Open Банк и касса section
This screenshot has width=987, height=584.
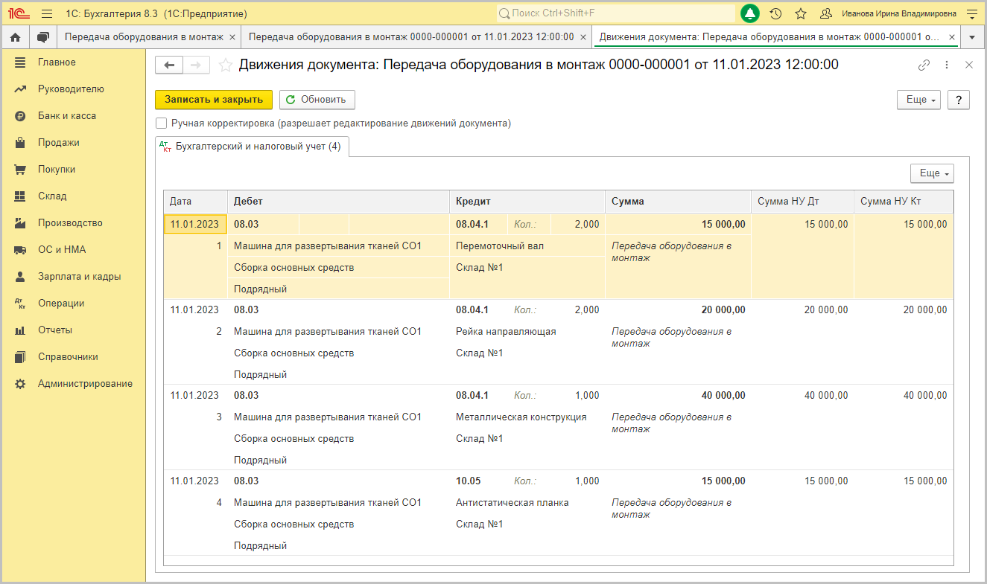pyautogui.click(x=73, y=116)
